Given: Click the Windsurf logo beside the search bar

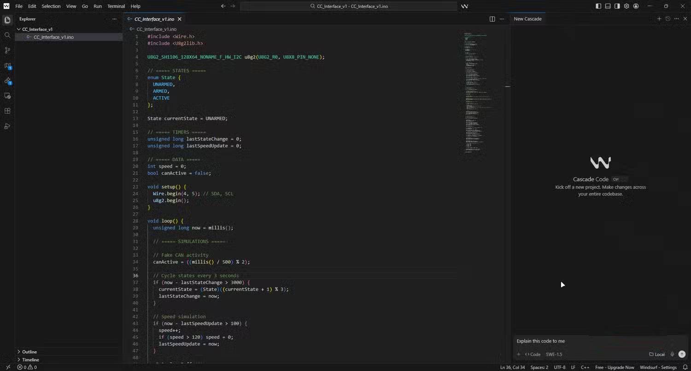Looking at the screenshot, I should pyautogui.click(x=464, y=6).
